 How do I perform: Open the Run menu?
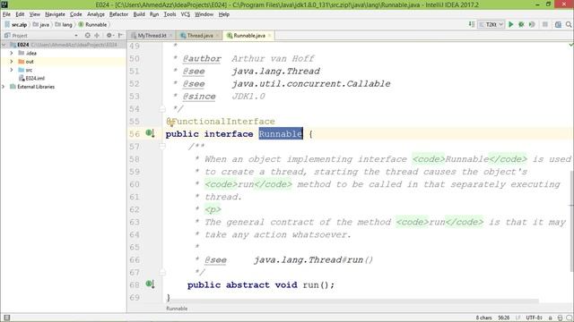(x=154, y=14)
